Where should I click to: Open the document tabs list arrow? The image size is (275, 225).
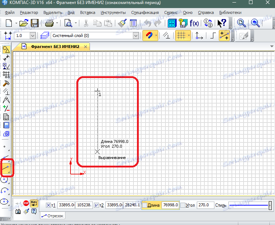pyautogui.click(x=272, y=47)
